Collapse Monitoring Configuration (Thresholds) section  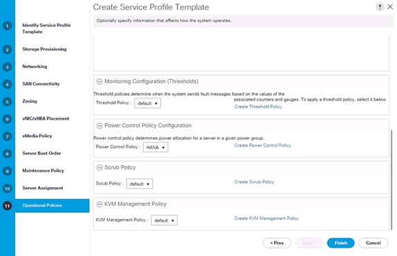pyautogui.click(x=99, y=81)
